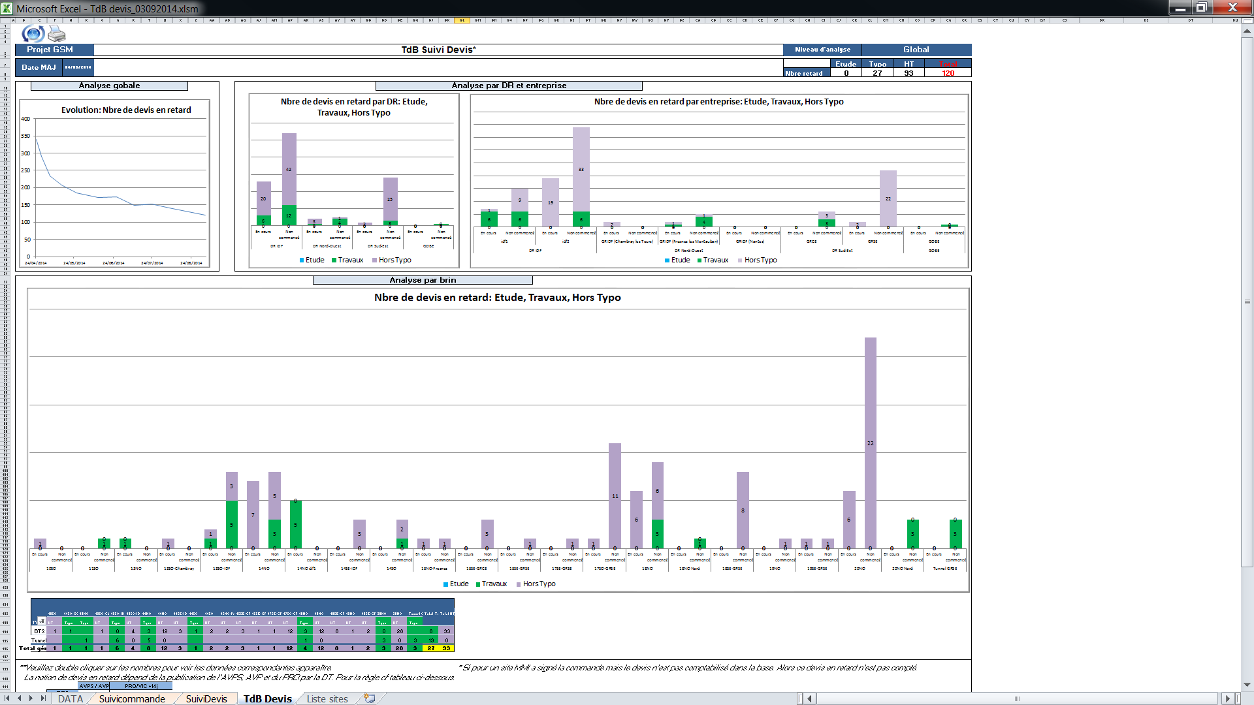Viewport: 1254px width, 705px height.
Task: Click the yellow total cell 27 in pivot table
Action: [430, 648]
